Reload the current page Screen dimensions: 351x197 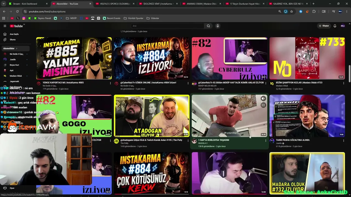coord(17,11)
